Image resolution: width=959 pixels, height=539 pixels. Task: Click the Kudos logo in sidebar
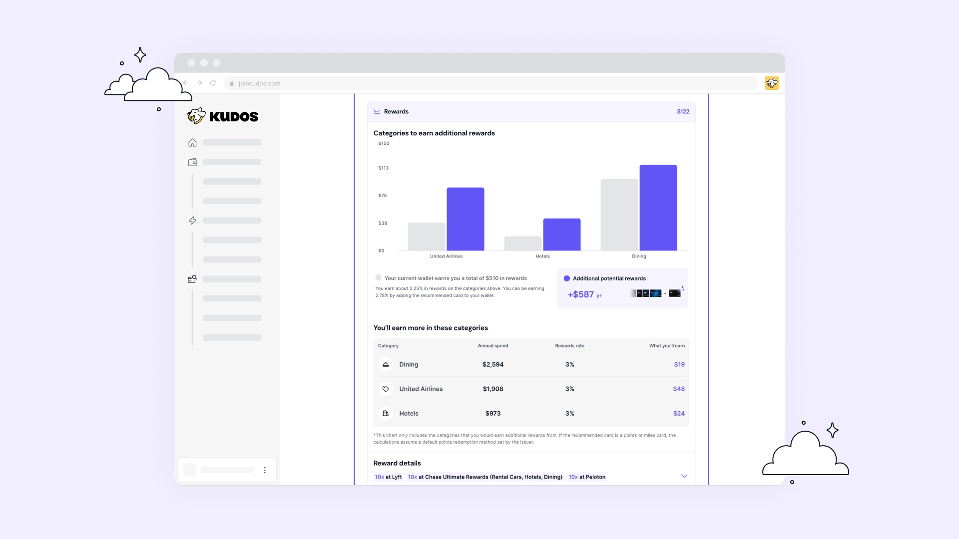[223, 116]
